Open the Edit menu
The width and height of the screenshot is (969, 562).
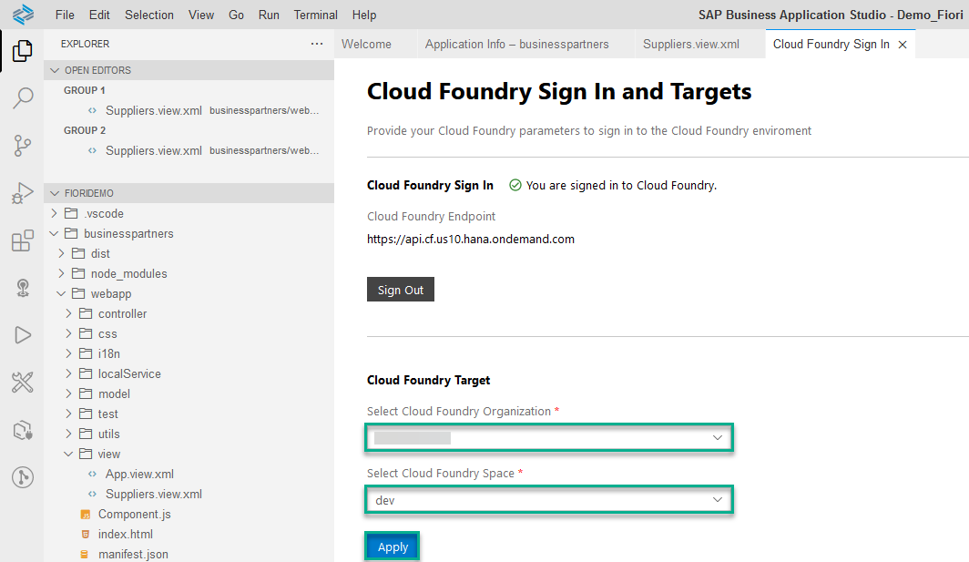99,15
